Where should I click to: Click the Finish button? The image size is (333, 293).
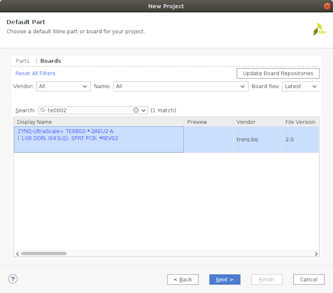pyautogui.click(x=267, y=279)
